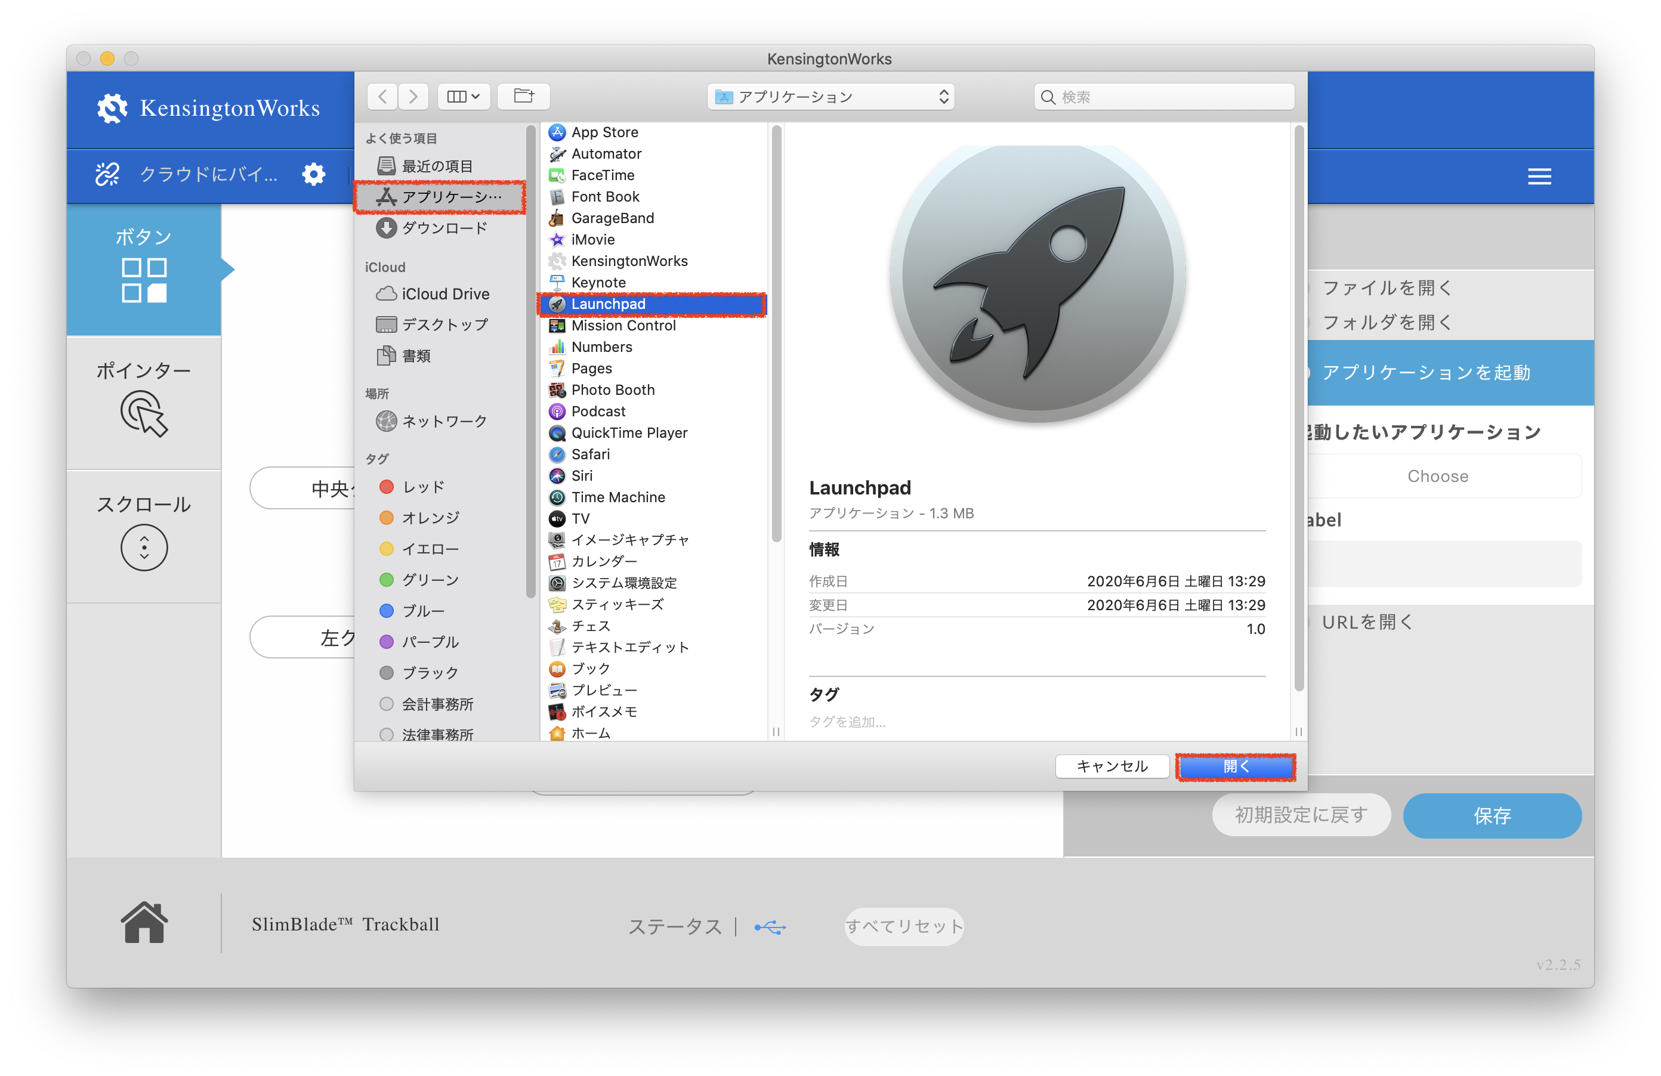
Task: Select the Mission Control icon
Action: point(556,326)
